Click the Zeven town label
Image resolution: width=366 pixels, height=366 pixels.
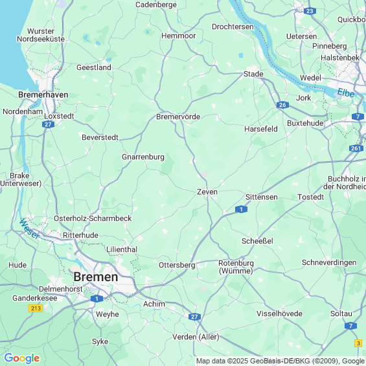click(x=207, y=192)
